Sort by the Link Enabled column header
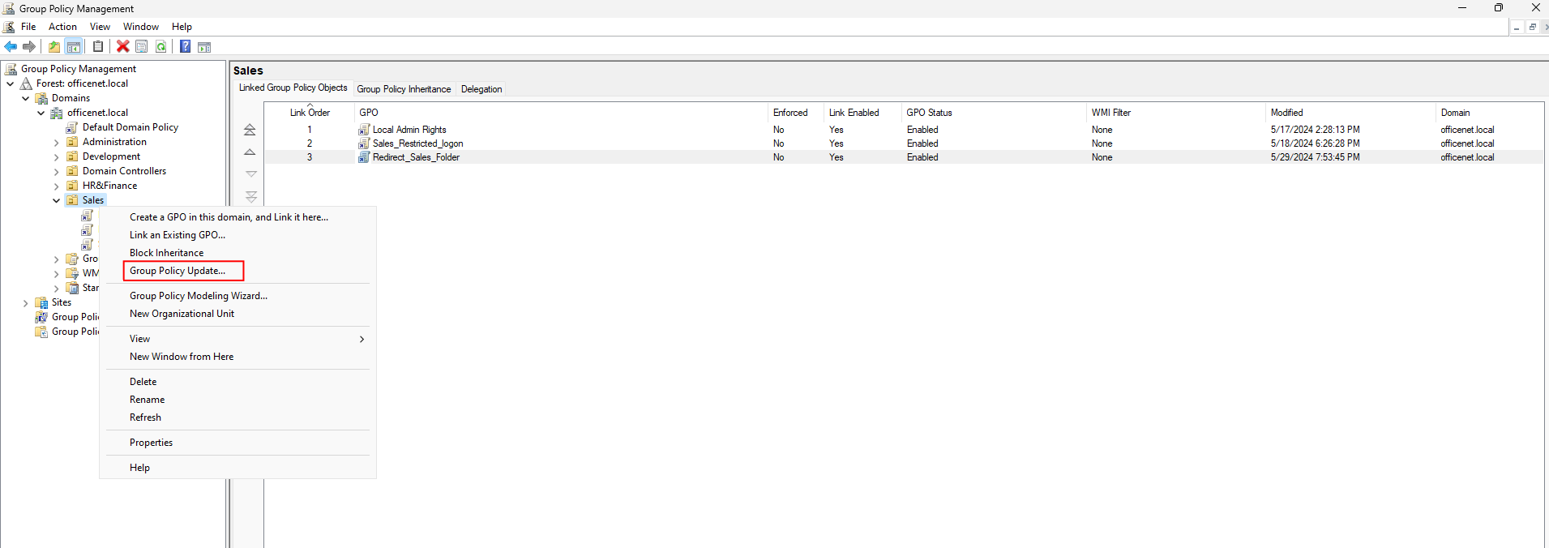This screenshot has height=548, width=1549. tap(862, 113)
